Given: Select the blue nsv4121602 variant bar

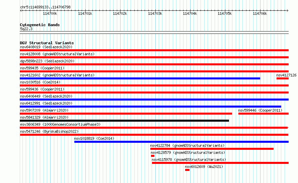Looking at the screenshot, I should [140, 78].
